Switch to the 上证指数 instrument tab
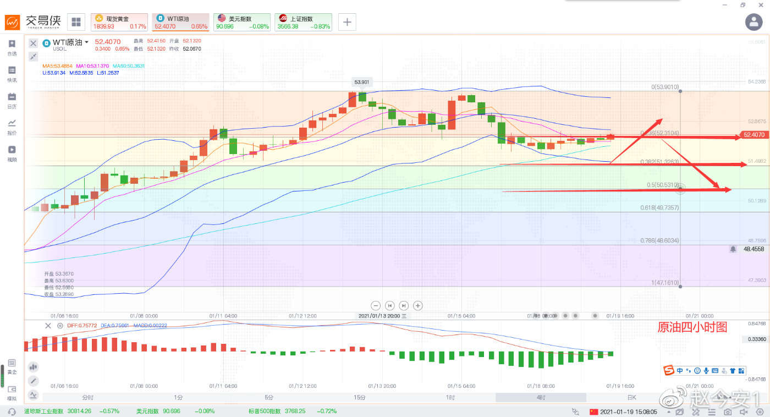The image size is (770, 417). coord(303,22)
